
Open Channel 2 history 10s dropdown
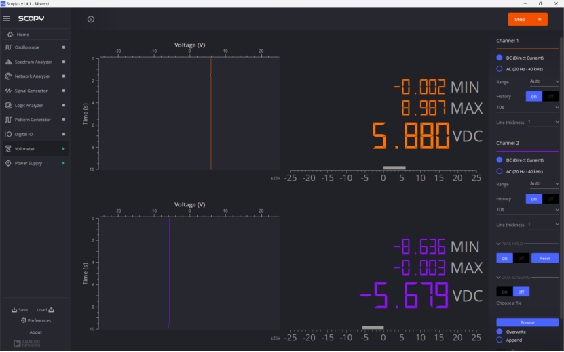(x=527, y=210)
